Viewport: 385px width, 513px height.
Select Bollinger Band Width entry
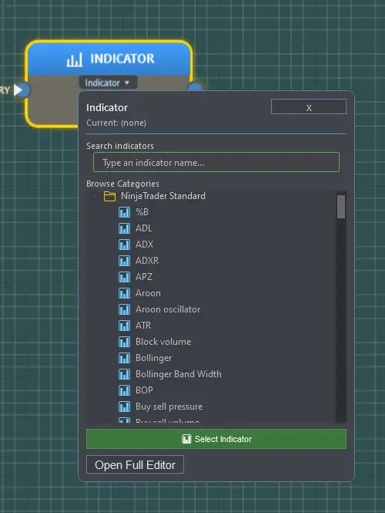pos(179,374)
